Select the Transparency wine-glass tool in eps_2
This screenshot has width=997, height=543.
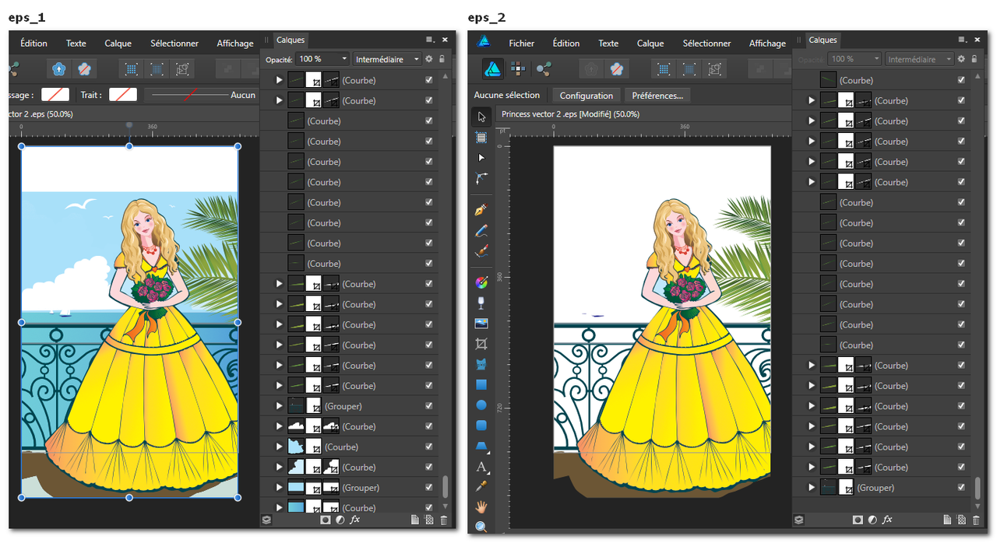pyautogui.click(x=481, y=303)
